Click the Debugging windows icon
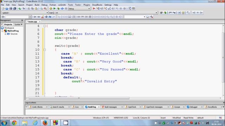This screenshot has height=126, width=225. pos(130,8)
